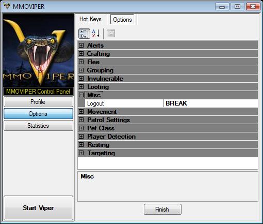Screen dimensions: 263x224
Task: Expand the Looting category
Action: click(x=81, y=87)
